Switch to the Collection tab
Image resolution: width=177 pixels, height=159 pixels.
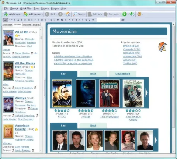[x=7, y=25]
